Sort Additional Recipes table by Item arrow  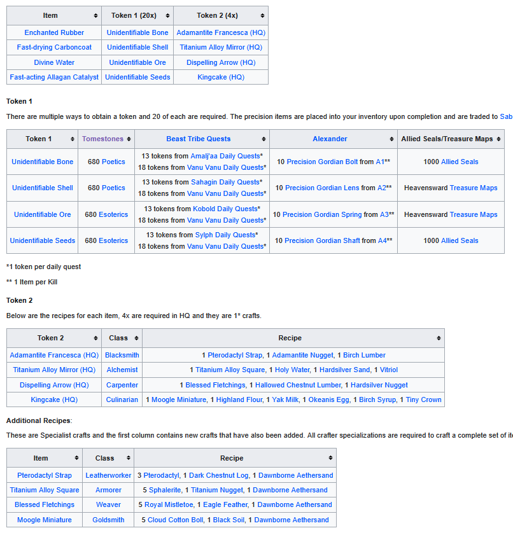click(76, 458)
